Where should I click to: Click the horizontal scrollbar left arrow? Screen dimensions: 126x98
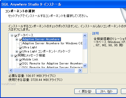coord(11,70)
